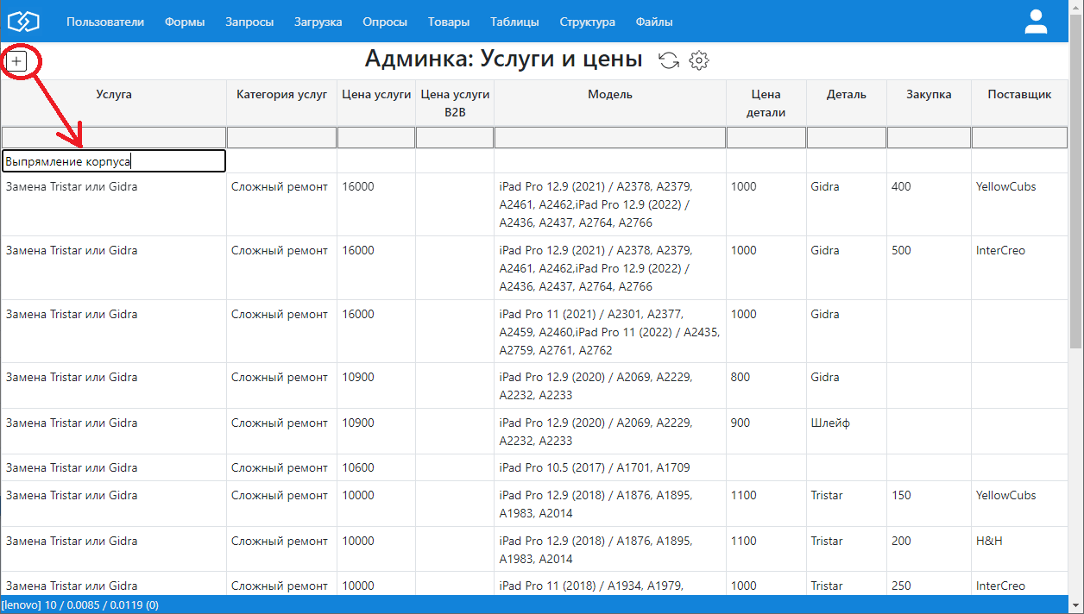
Task: Open the Структура menu
Action: pyautogui.click(x=588, y=22)
